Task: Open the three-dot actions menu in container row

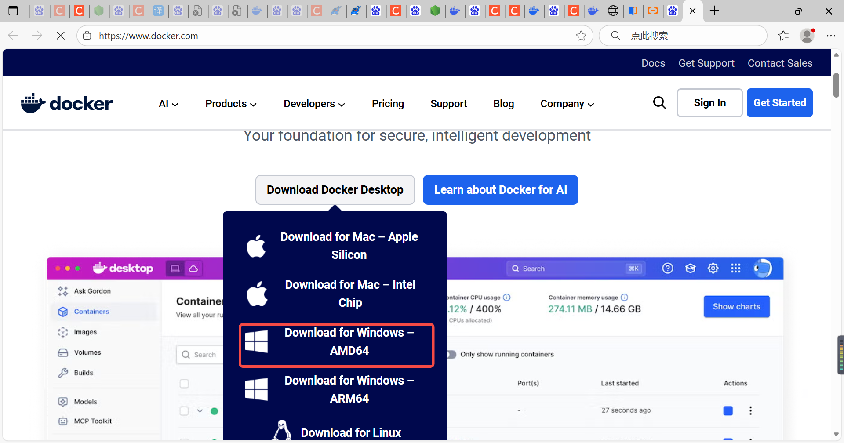Action: click(750, 410)
